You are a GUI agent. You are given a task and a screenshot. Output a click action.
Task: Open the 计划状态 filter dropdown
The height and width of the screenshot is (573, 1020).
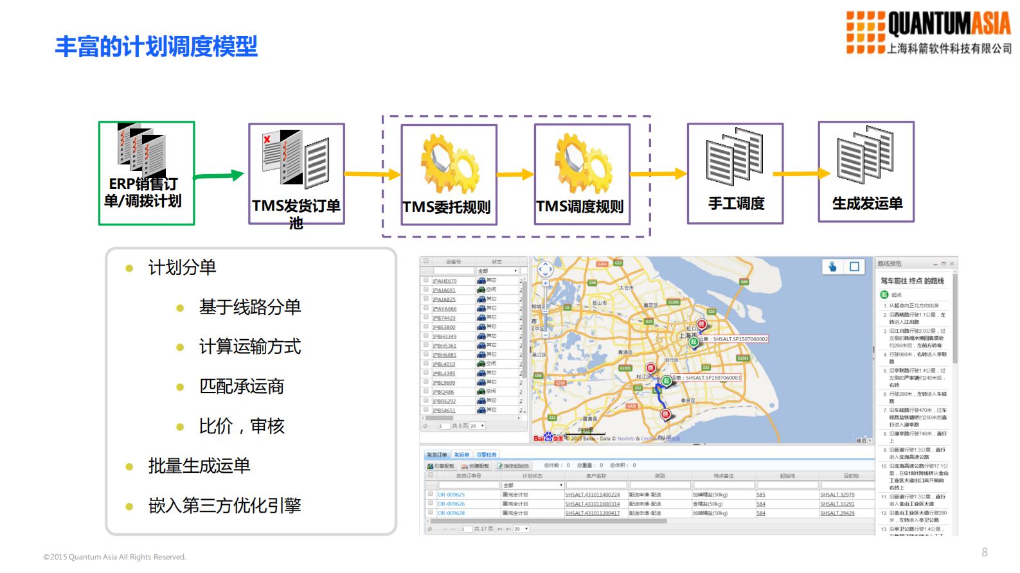pyautogui.click(x=533, y=485)
